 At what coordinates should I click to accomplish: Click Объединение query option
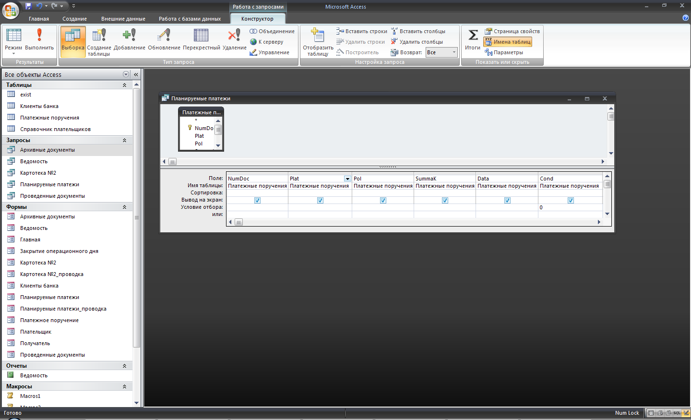(272, 31)
